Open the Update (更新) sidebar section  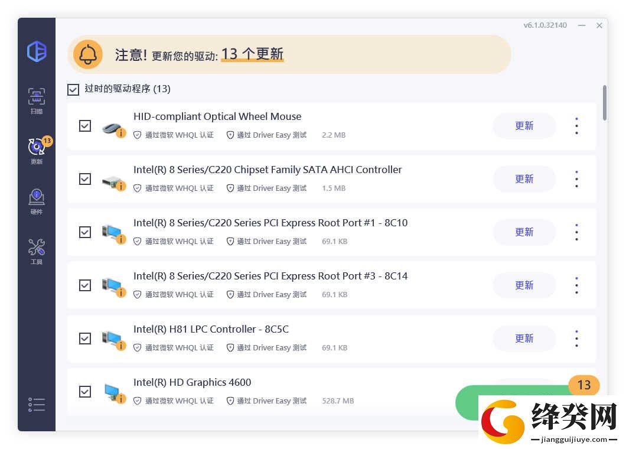pyautogui.click(x=37, y=151)
